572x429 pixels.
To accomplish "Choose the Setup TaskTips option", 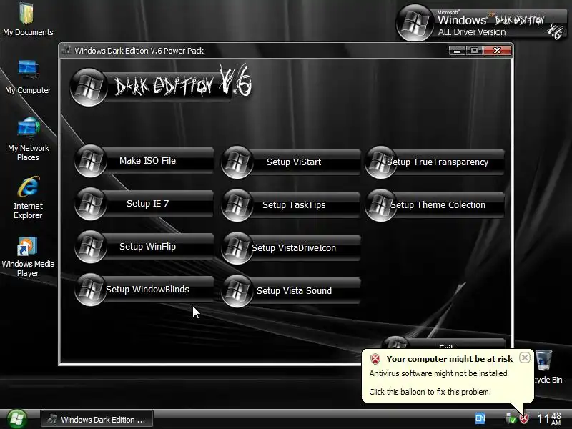I will pyautogui.click(x=291, y=205).
